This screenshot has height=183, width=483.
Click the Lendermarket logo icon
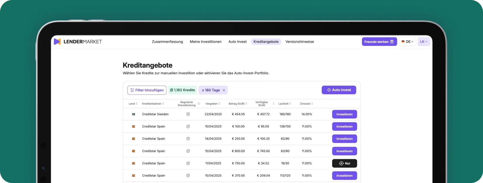click(57, 42)
